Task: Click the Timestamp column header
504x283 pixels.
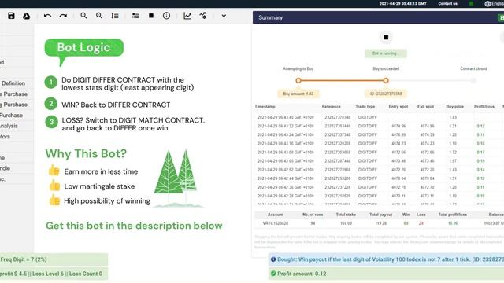Action: [x=265, y=106]
